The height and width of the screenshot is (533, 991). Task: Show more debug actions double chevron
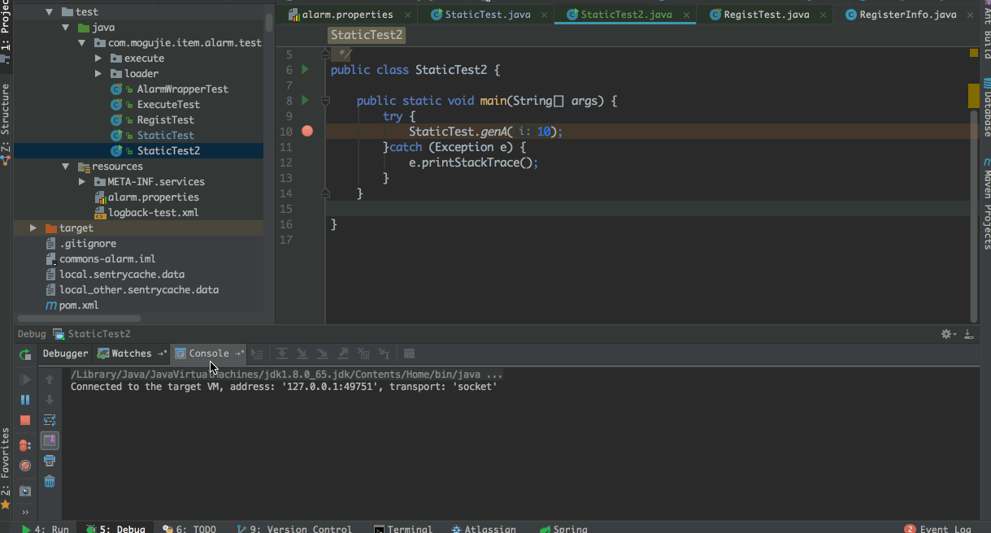pyautogui.click(x=25, y=512)
